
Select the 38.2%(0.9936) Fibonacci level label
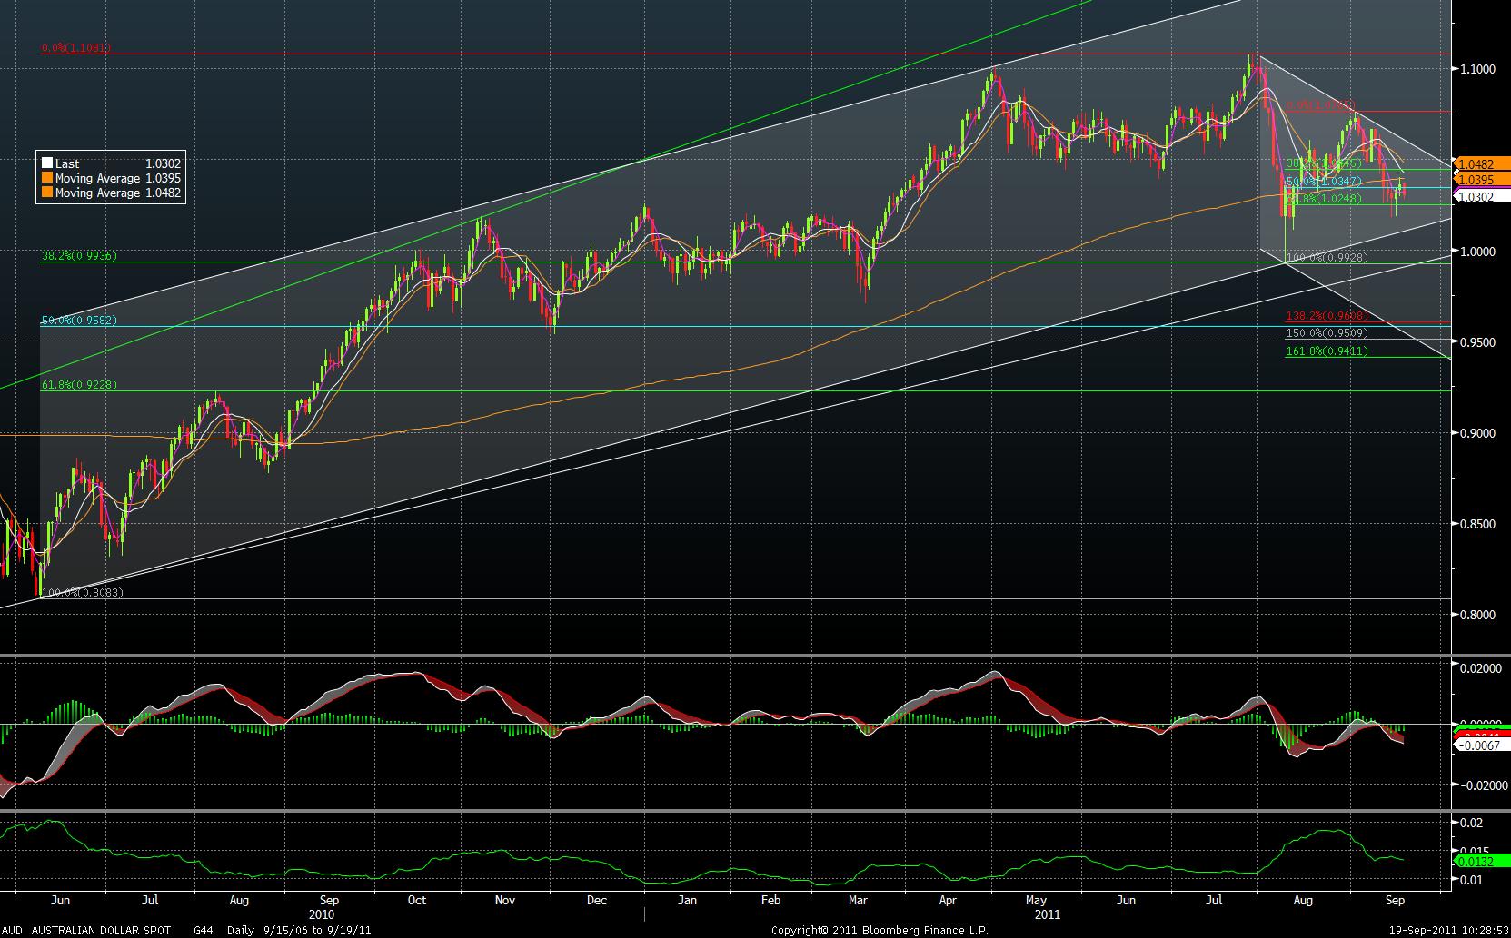coord(79,256)
